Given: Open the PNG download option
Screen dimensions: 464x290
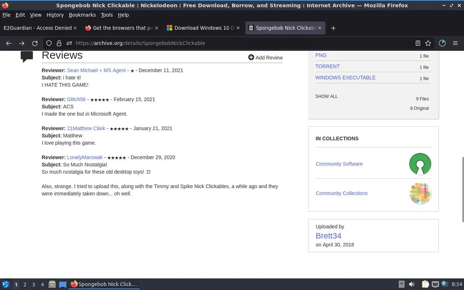Looking at the screenshot, I should click(x=321, y=55).
